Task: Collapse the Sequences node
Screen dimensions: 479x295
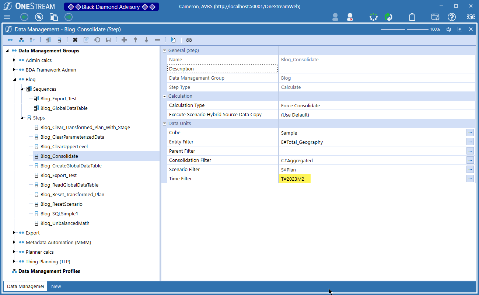Action: (22, 89)
